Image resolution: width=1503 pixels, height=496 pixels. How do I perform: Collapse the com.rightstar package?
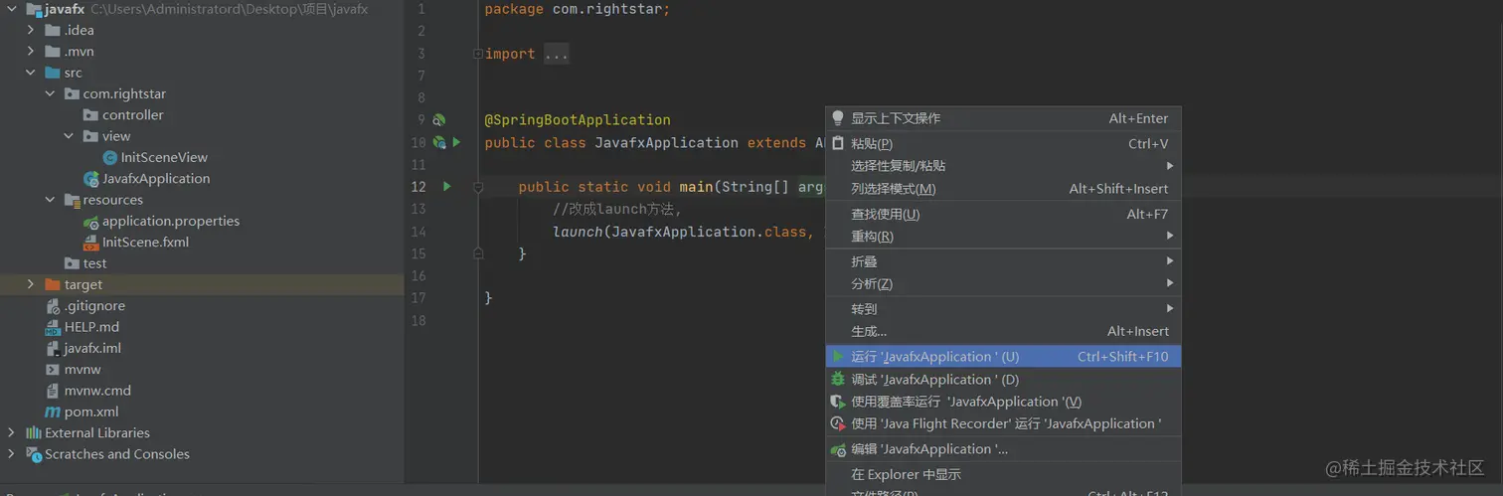coord(50,93)
